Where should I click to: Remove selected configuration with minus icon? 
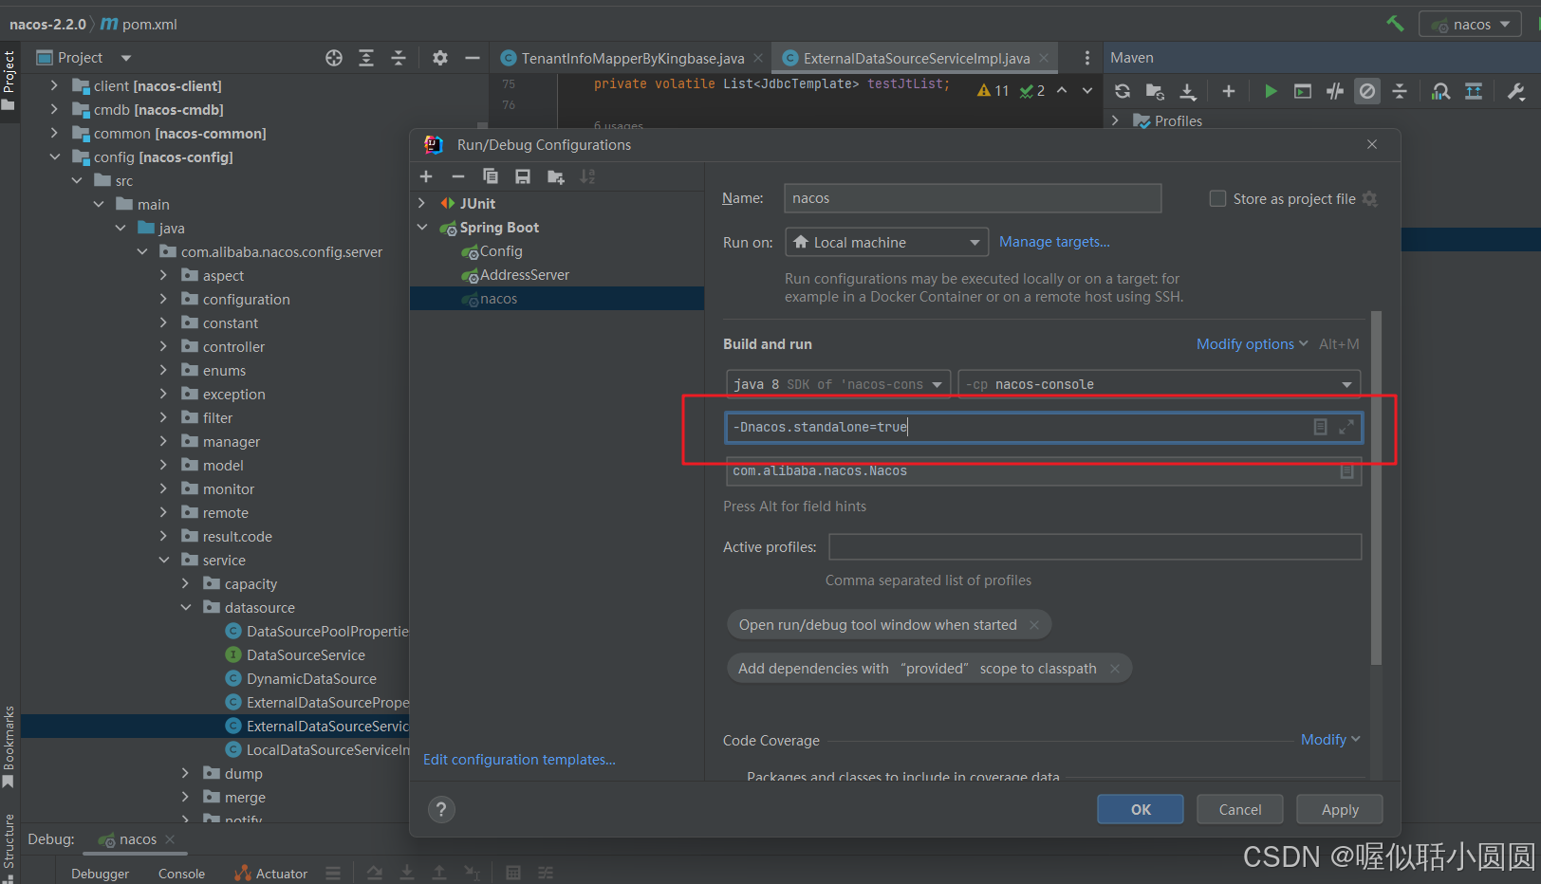click(x=458, y=176)
